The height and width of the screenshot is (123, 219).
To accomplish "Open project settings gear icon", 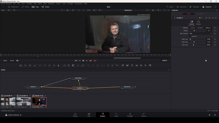I will coord(215,115).
